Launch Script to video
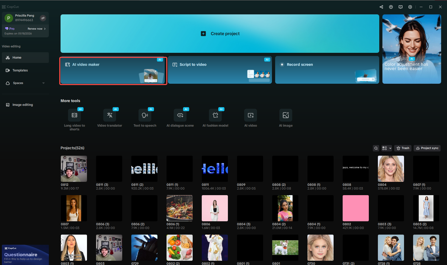The width and height of the screenshot is (447, 265). pyautogui.click(x=220, y=70)
